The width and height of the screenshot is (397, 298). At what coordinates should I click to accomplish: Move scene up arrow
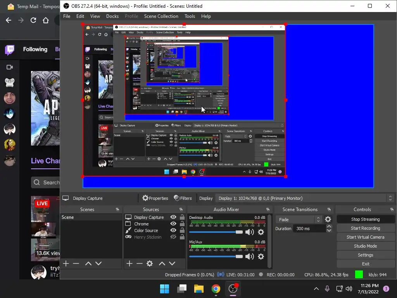(x=88, y=263)
